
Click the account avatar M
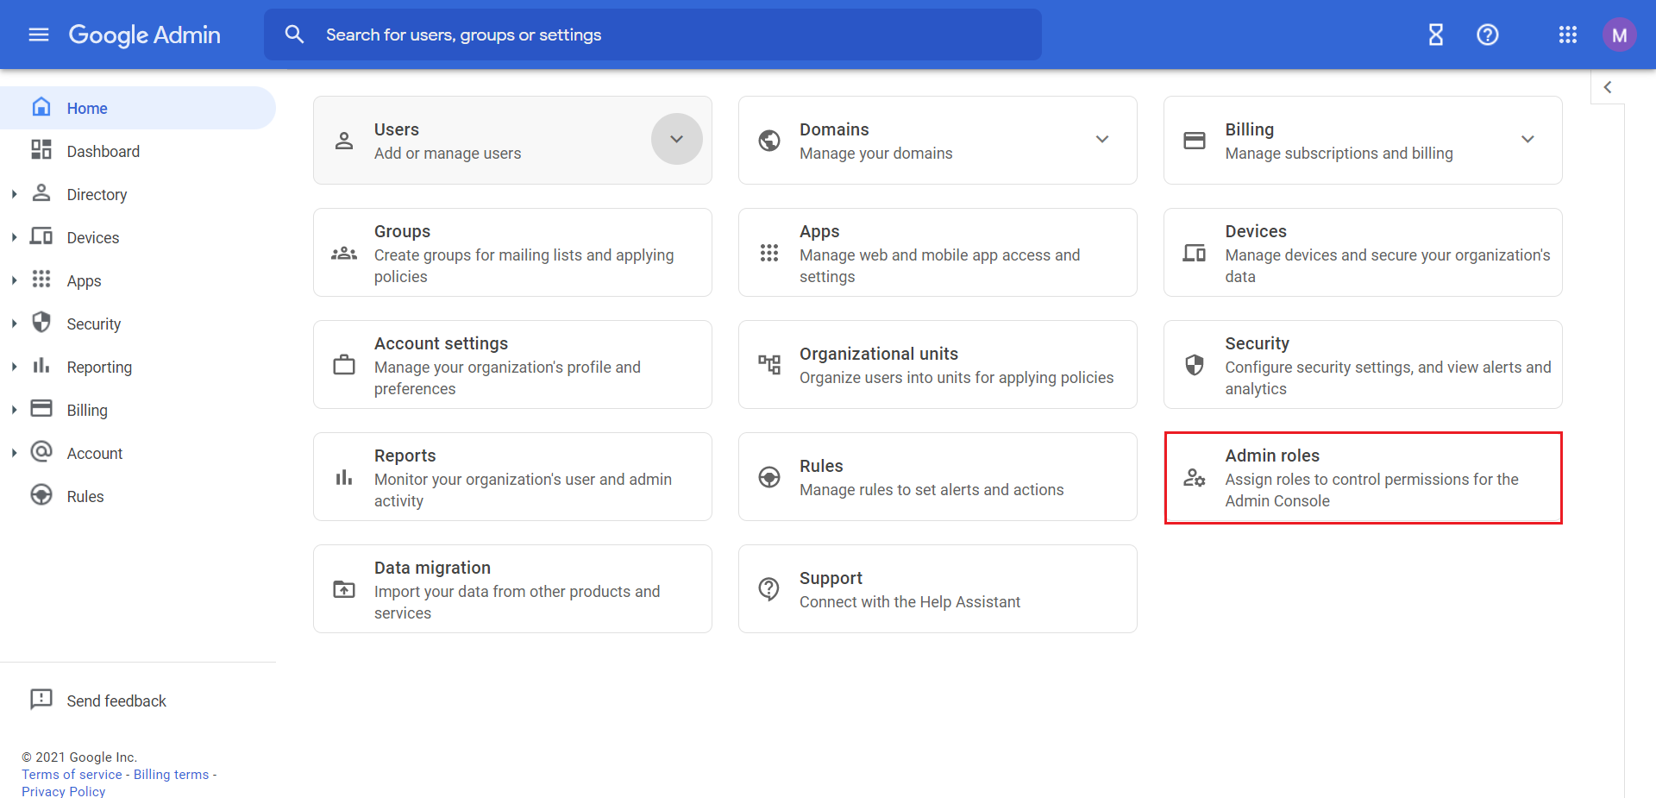[x=1619, y=35]
